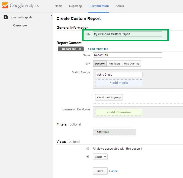
Task: Click the add report tab link
Action: pos(98,49)
